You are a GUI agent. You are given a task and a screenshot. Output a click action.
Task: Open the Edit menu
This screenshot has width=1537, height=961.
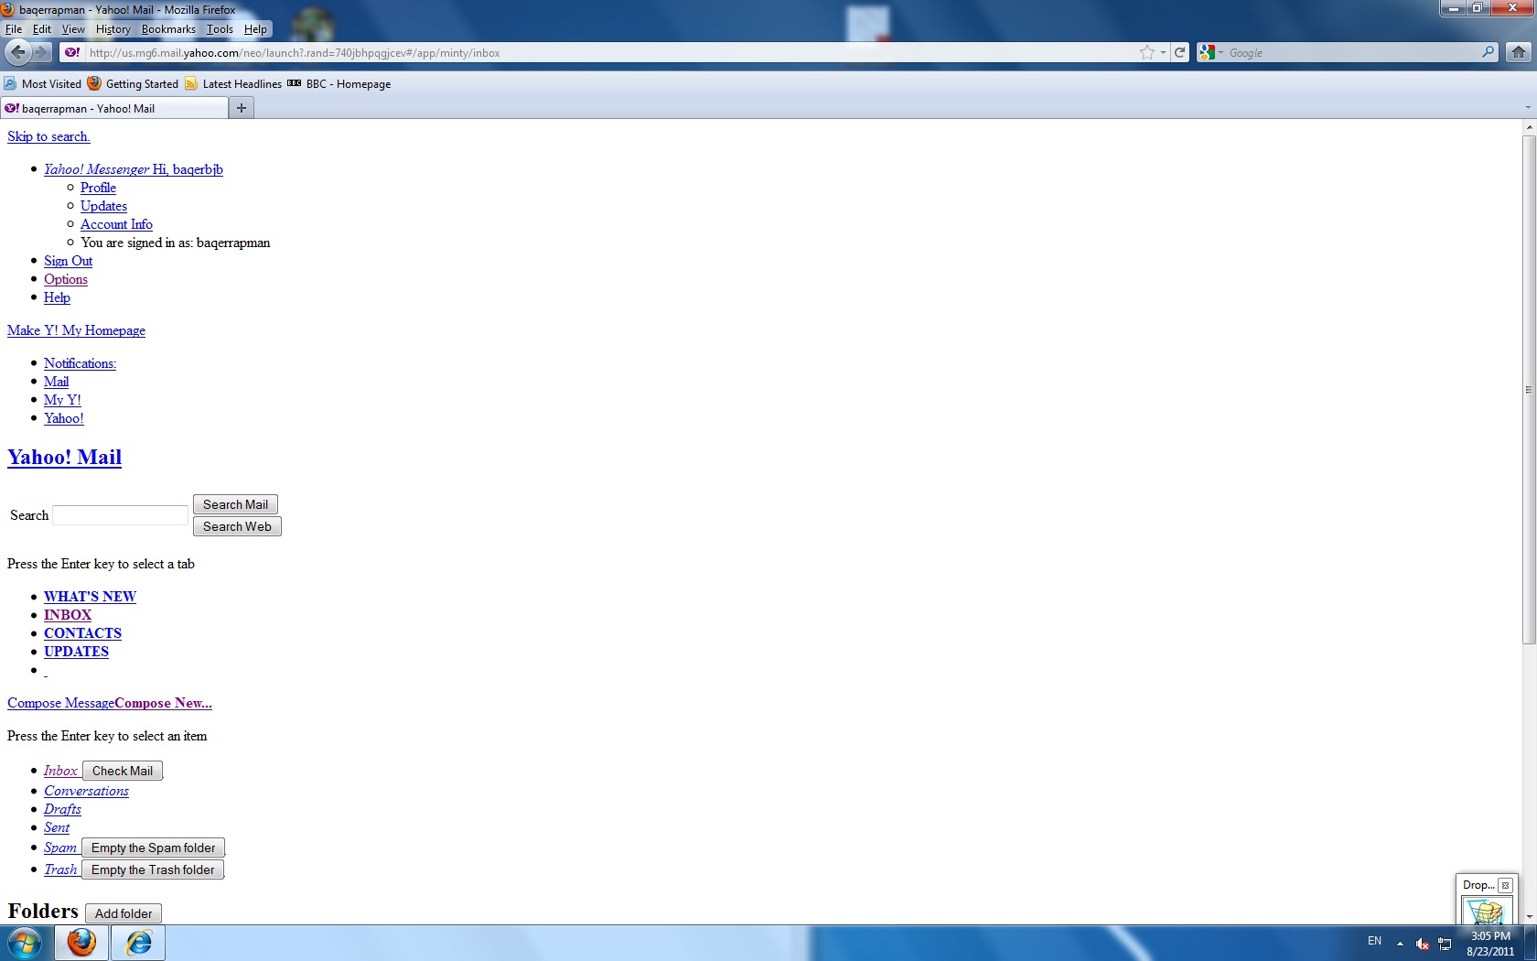click(x=42, y=28)
